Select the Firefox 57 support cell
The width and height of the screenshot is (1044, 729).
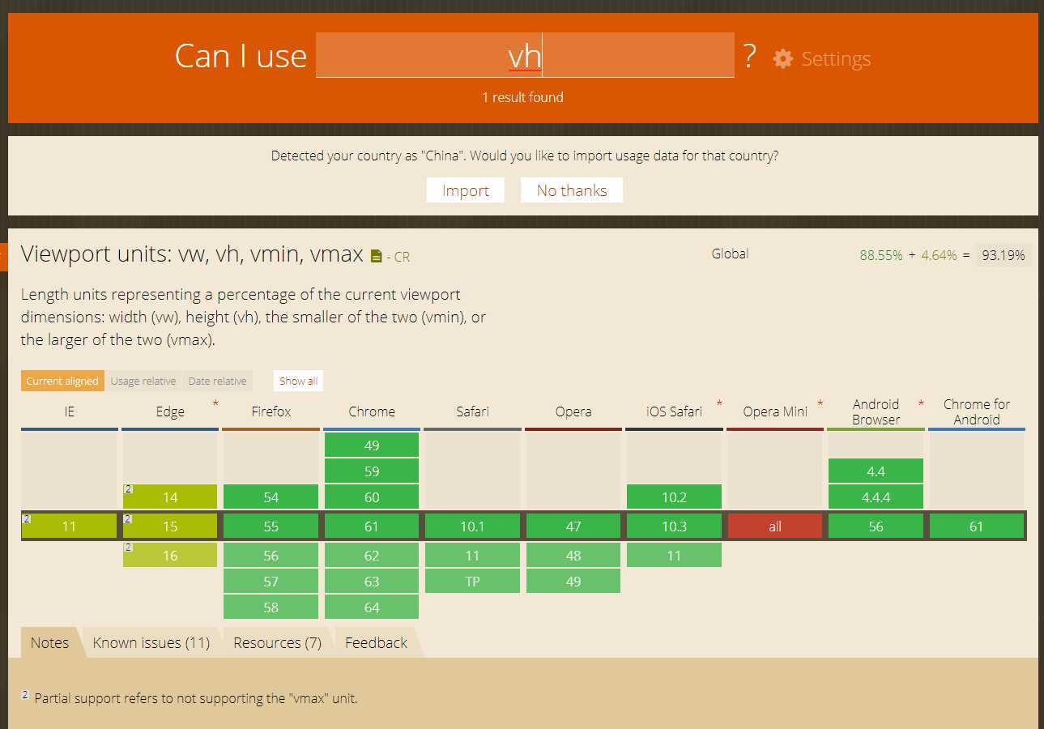click(x=271, y=582)
